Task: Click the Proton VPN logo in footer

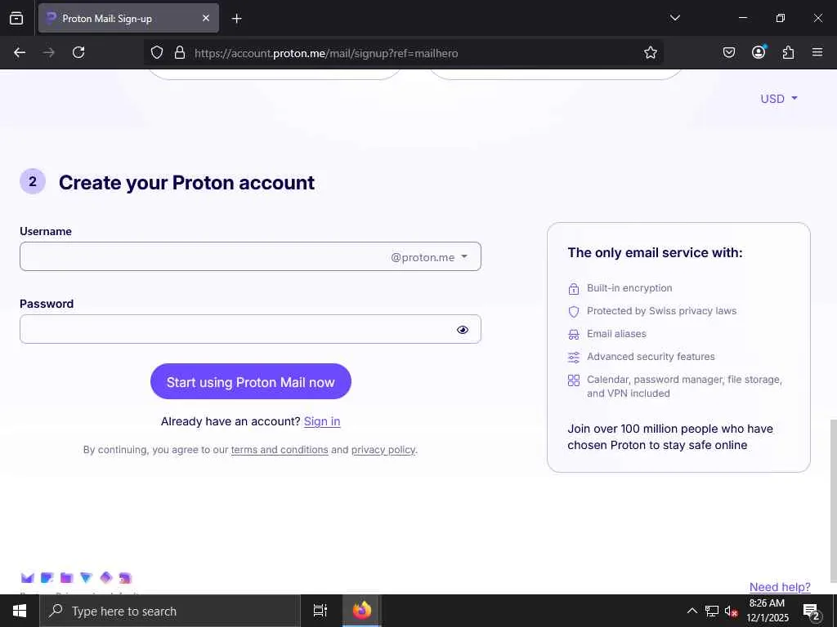Action: coord(86,578)
